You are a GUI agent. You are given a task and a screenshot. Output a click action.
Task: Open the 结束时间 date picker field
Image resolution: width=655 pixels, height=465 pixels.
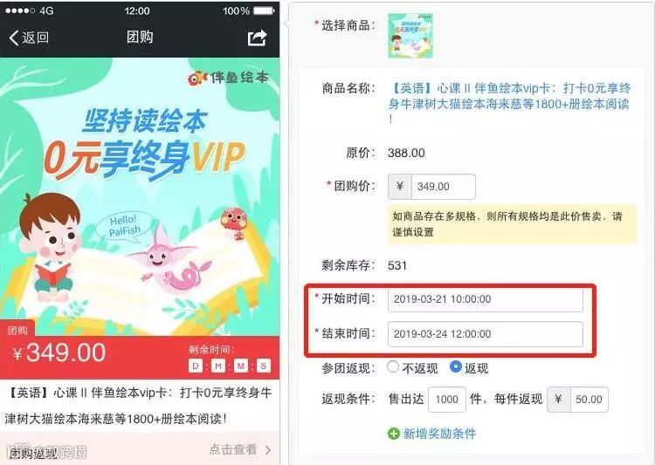pos(485,334)
